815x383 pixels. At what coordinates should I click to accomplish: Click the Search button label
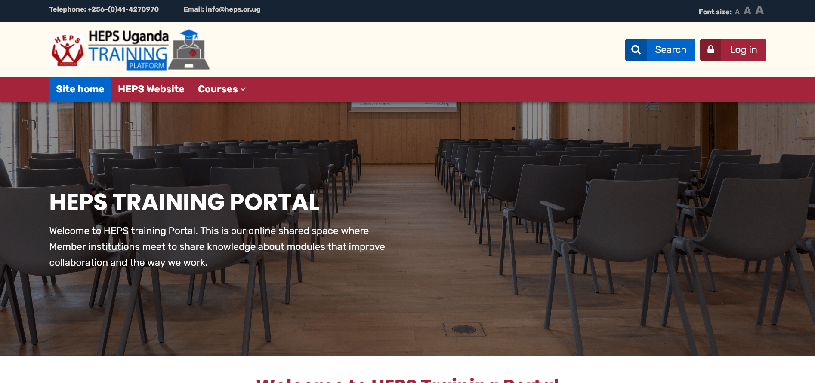click(x=671, y=50)
